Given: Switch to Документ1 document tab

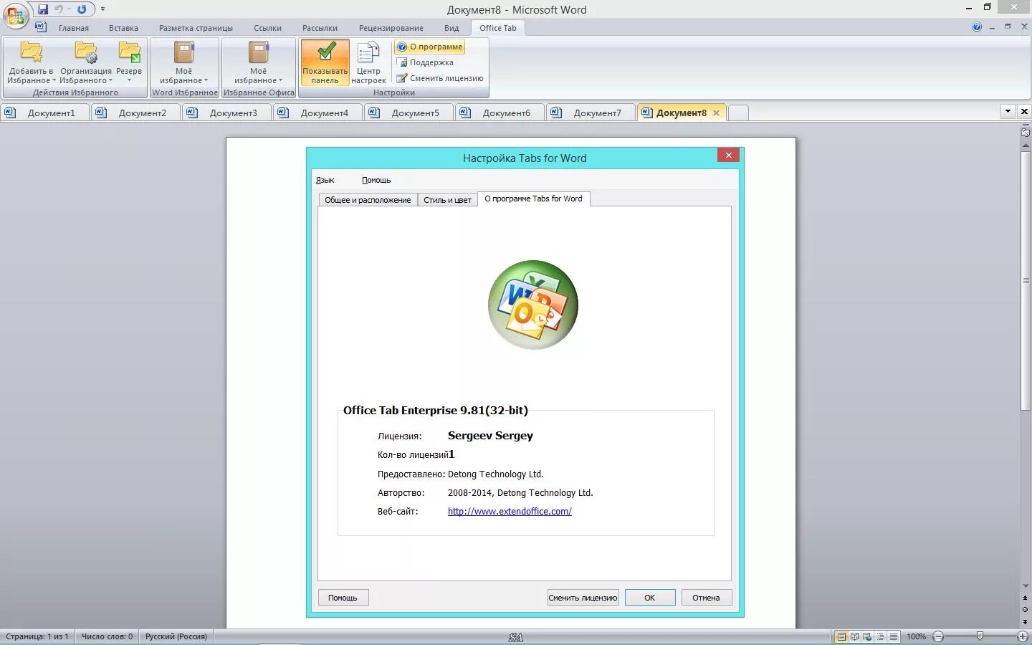Looking at the screenshot, I should pos(44,113).
